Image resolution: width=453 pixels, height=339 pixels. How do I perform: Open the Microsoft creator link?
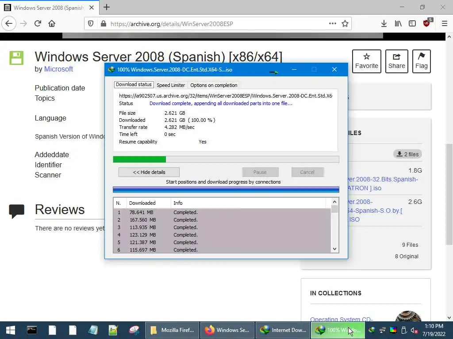pos(58,69)
